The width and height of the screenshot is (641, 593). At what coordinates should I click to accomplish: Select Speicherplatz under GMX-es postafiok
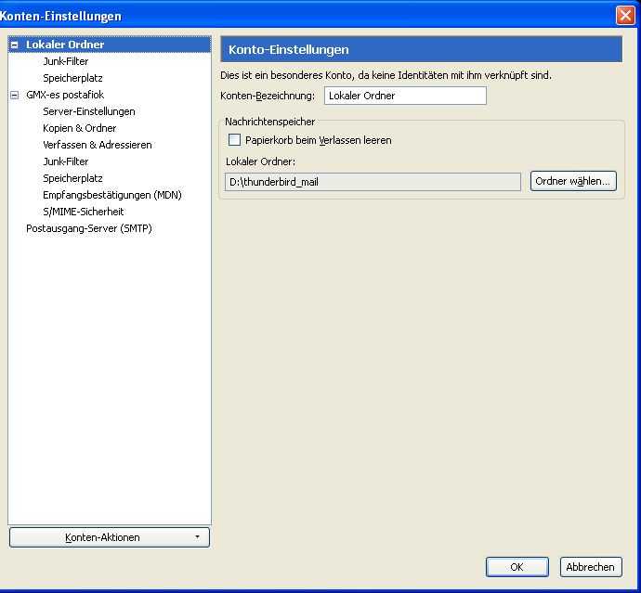(72, 178)
